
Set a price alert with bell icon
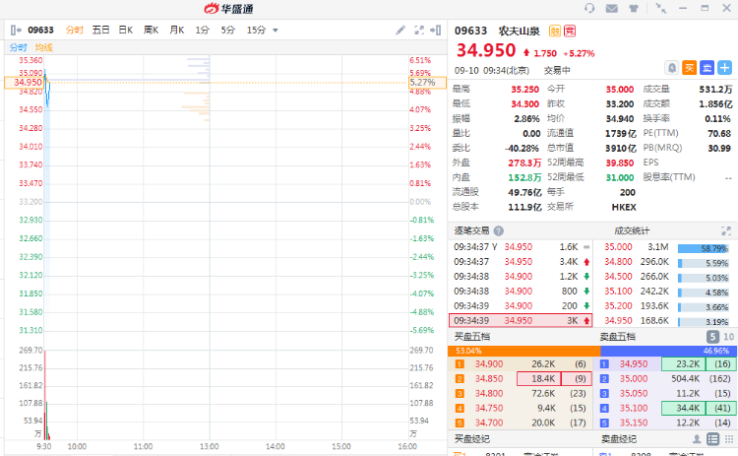(x=672, y=68)
